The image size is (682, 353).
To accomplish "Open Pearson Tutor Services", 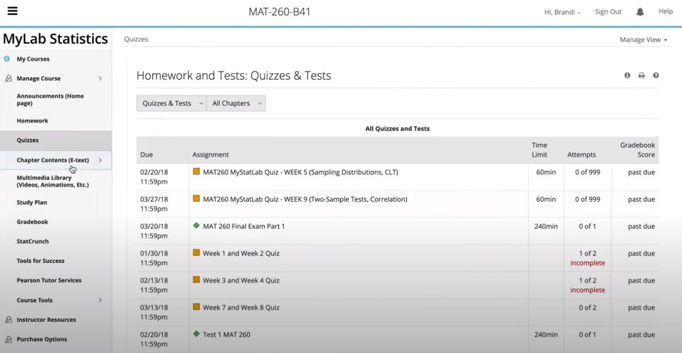I will pyautogui.click(x=49, y=280).
